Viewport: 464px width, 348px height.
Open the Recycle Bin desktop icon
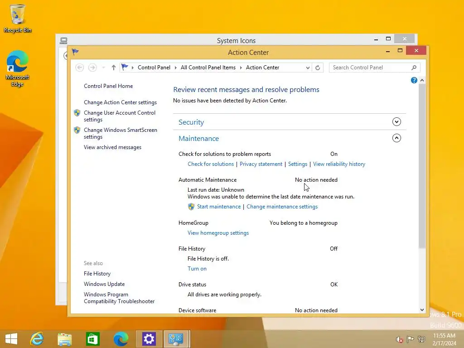click(x=18, y=18)
